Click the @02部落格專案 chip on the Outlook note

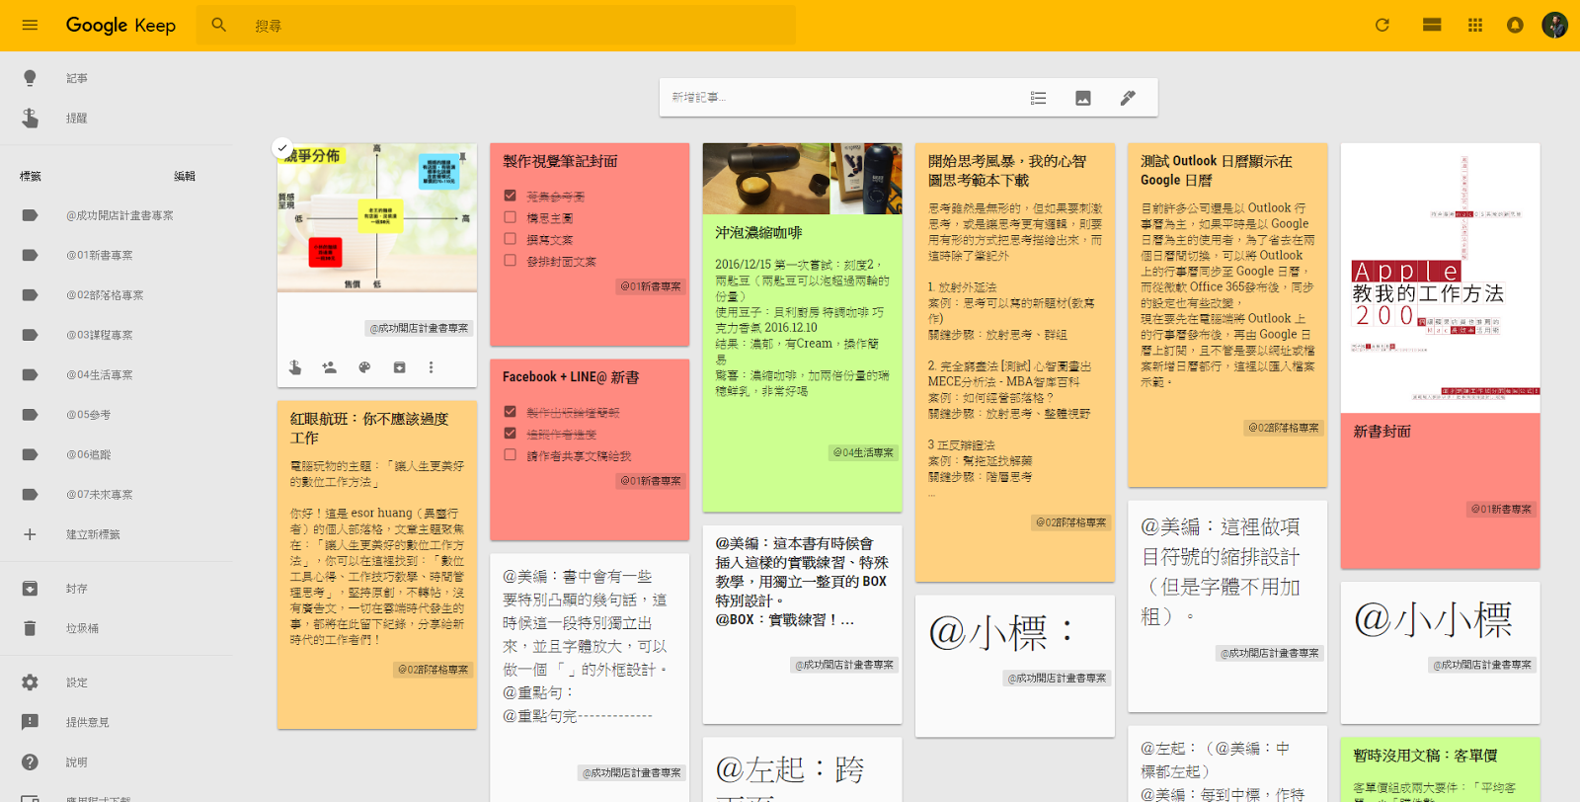(1284, 428)
